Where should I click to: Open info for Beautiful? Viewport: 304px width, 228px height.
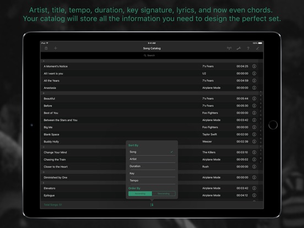(x=254, y=99)
